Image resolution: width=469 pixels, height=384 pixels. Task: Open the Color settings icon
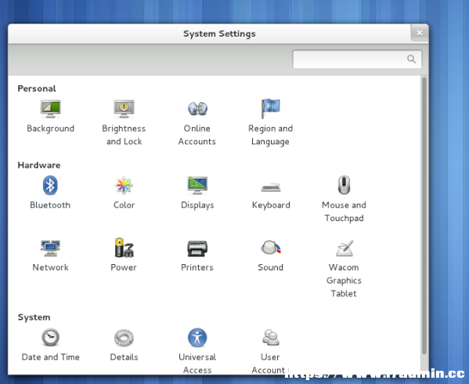click(124, 185)
